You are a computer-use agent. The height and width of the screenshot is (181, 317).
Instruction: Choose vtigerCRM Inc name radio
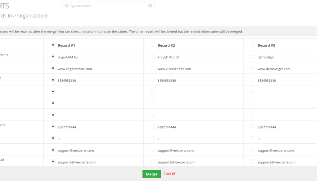tap(53, 57)
